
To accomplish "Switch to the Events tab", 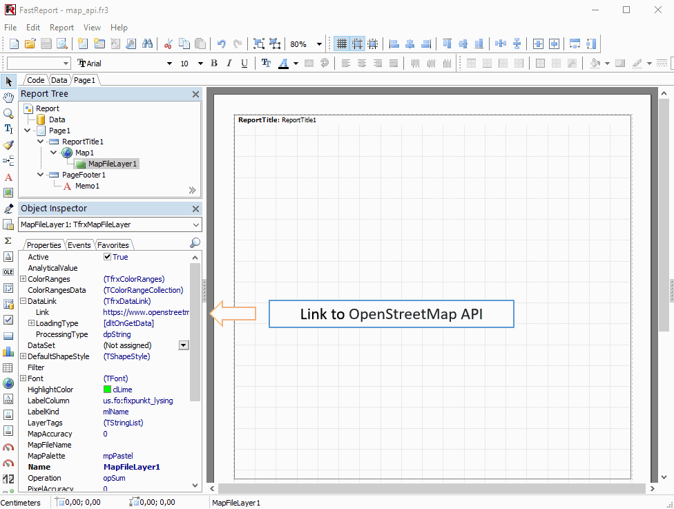I will click(x=79, y=244).
